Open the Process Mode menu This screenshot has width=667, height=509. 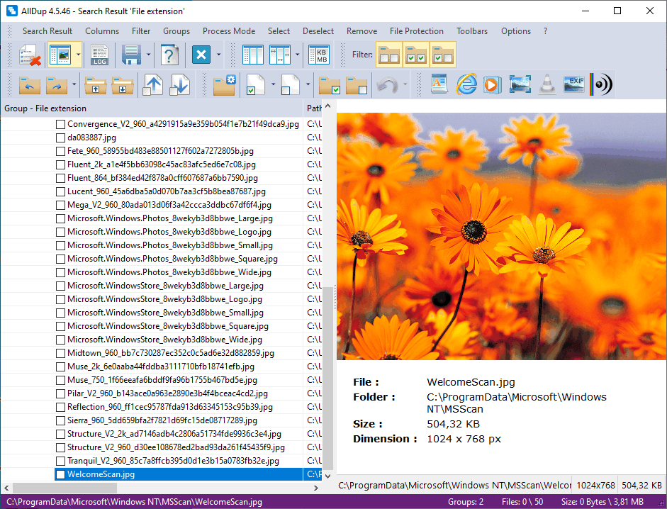coord(228,31)
